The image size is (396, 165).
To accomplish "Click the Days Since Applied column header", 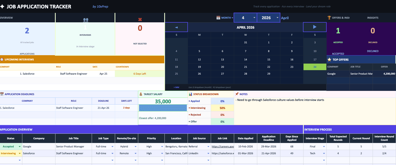I will pyautogui.click(x=292, y=138).
